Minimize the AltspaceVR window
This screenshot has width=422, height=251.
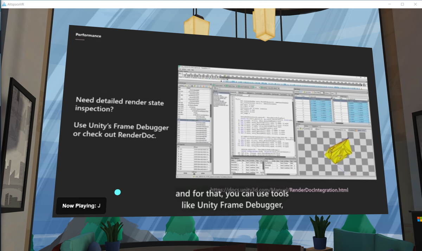coord(390,4)
